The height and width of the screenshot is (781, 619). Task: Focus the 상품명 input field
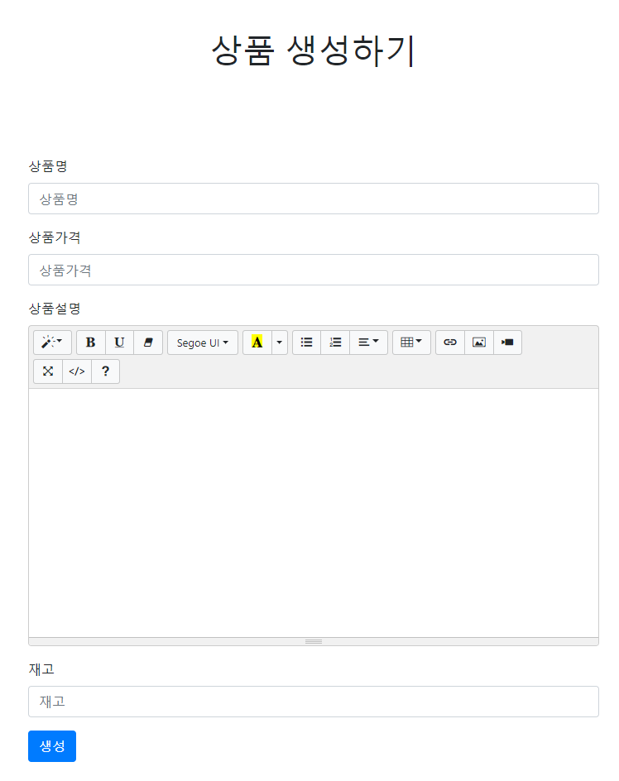[x=314, y=199]
